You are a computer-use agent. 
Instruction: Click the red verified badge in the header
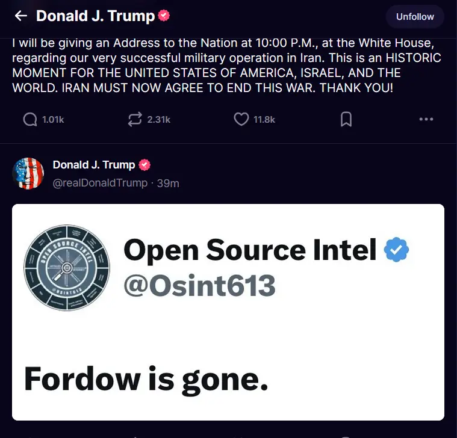click(164, 16)
